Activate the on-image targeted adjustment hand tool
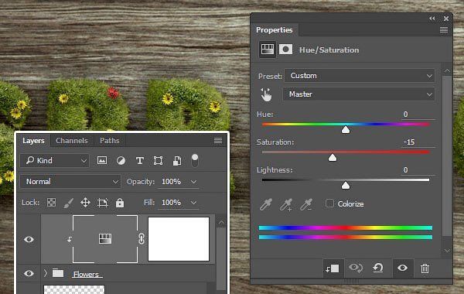Image resolution: width=464 pixels, height=294 pixels. [266, 94]
